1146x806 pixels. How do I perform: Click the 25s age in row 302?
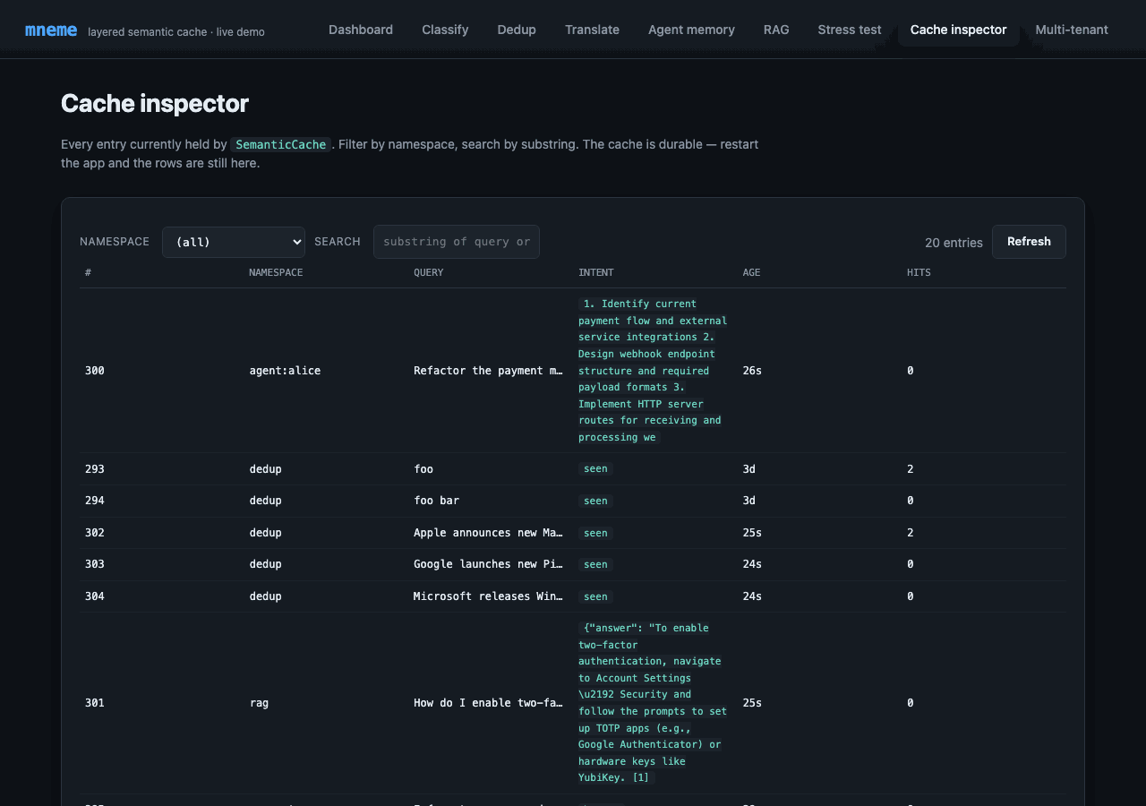click(x=752, y=533)
